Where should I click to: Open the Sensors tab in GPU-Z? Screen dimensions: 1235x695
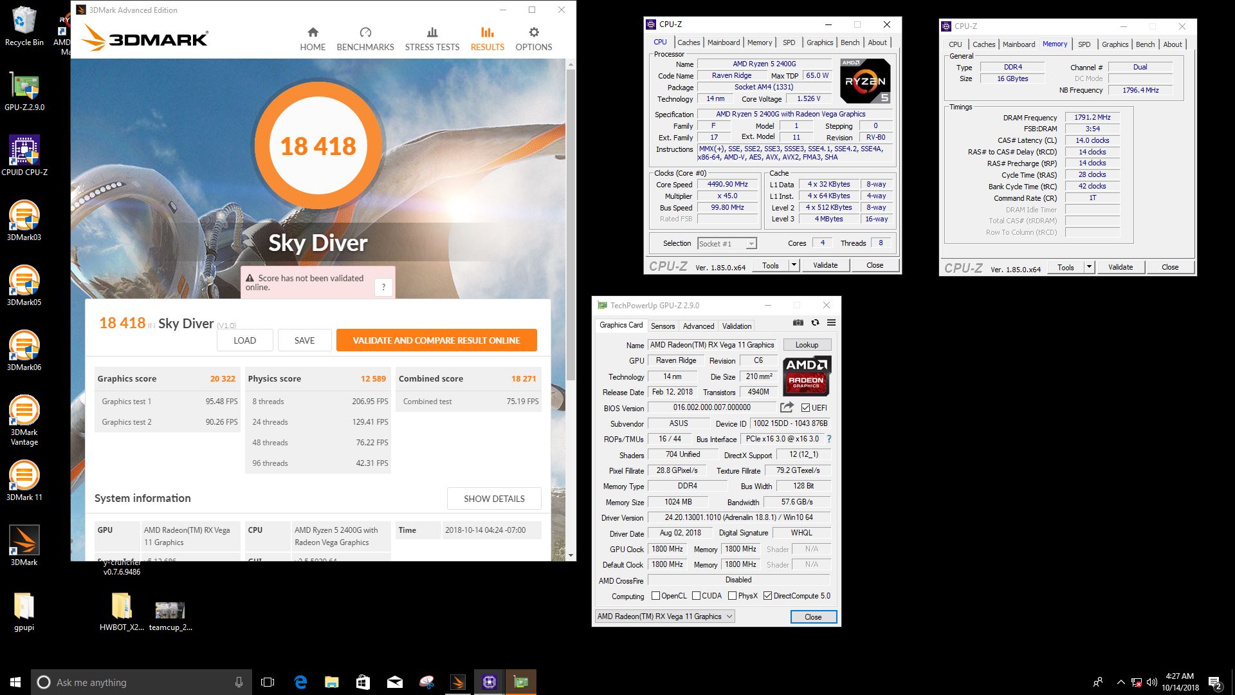click(663, 326)
